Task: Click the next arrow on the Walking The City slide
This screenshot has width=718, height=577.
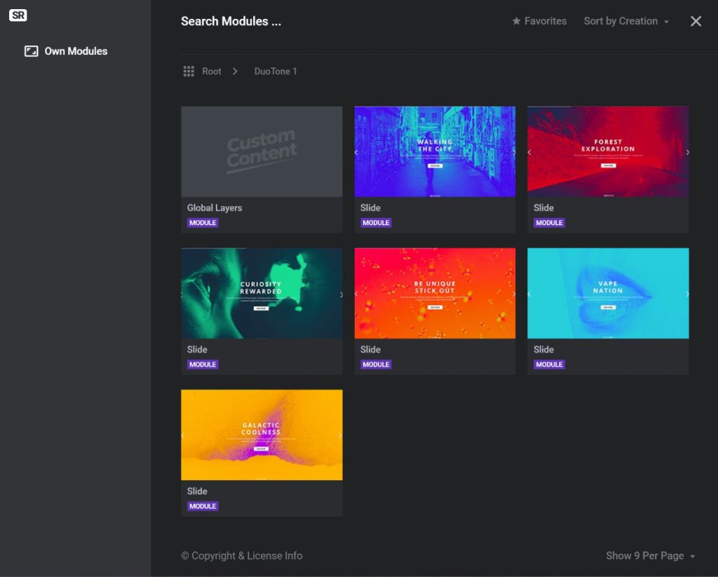Action: (x=514, y=152)
